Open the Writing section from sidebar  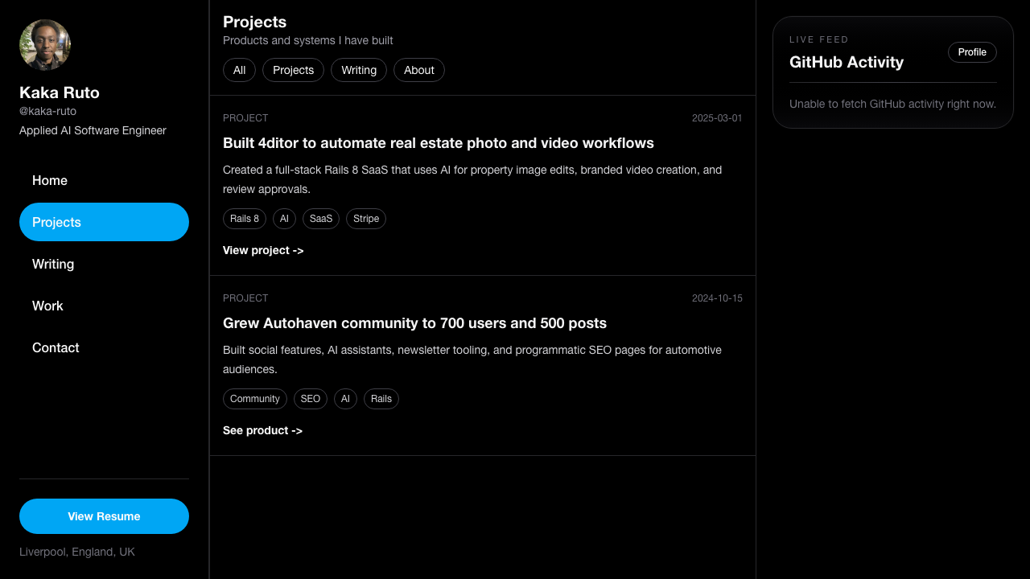(x=53, y=264)
